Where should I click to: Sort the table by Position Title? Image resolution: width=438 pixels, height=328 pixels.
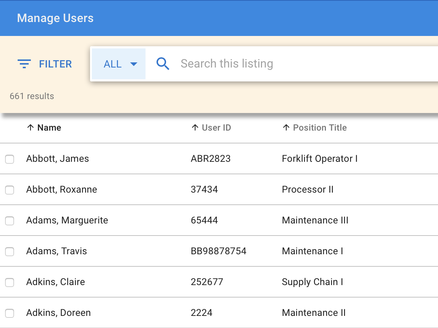tap(320, 127)
